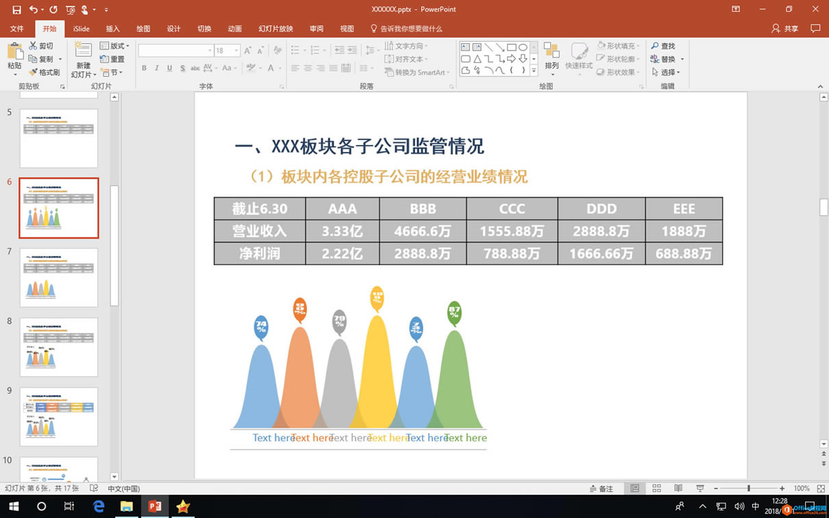Screen dimensions: 829x518
Task: Open the Arrange (排列) tool
Action: (x=552, y=58)
